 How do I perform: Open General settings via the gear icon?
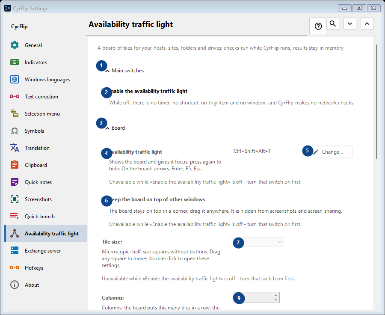click(x=15, y=45)
